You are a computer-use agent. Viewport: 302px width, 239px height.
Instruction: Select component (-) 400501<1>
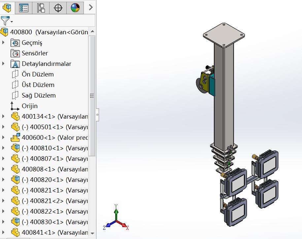[55, 127]
